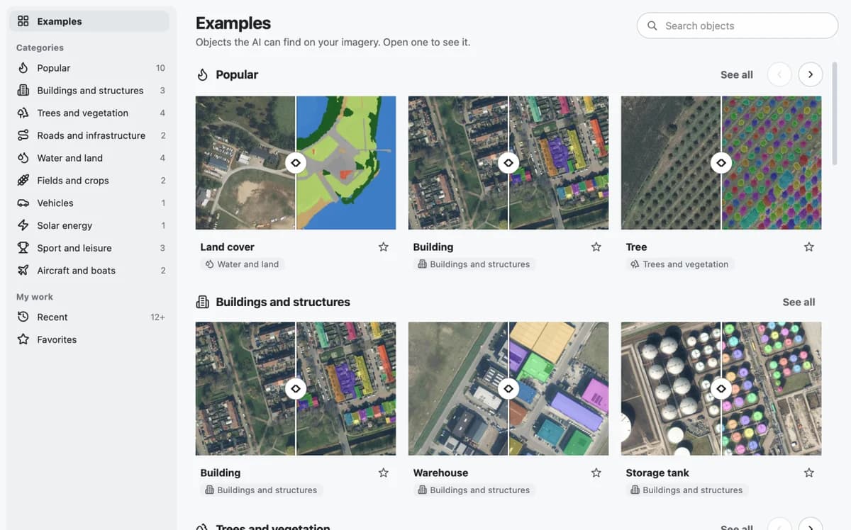
Task: Click the Buildings and structures sidebar icon
Action: [x=23, y=91]
